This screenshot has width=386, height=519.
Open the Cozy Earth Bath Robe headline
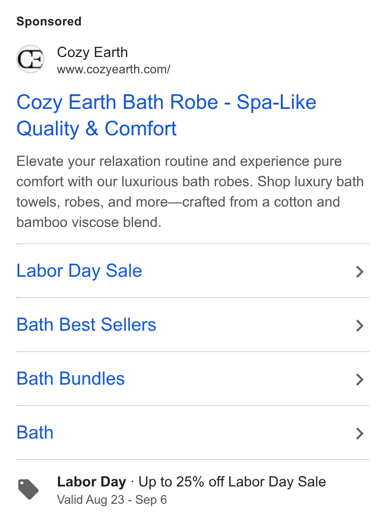pyautogui.click(x=167, y=115)
